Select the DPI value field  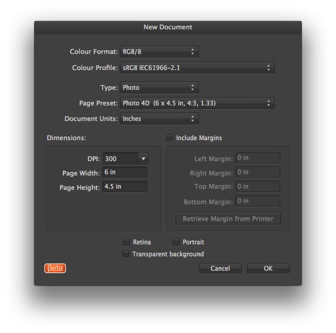[120, 159]
